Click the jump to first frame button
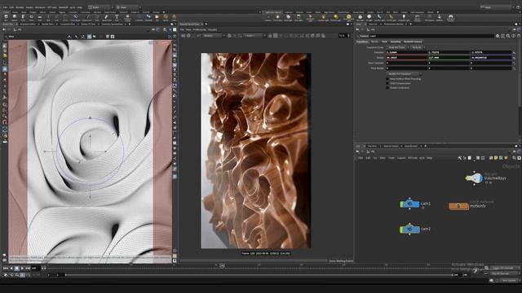The width and height of the screenshot is (522, 293). pyautogui.click(x=6, y=268)
